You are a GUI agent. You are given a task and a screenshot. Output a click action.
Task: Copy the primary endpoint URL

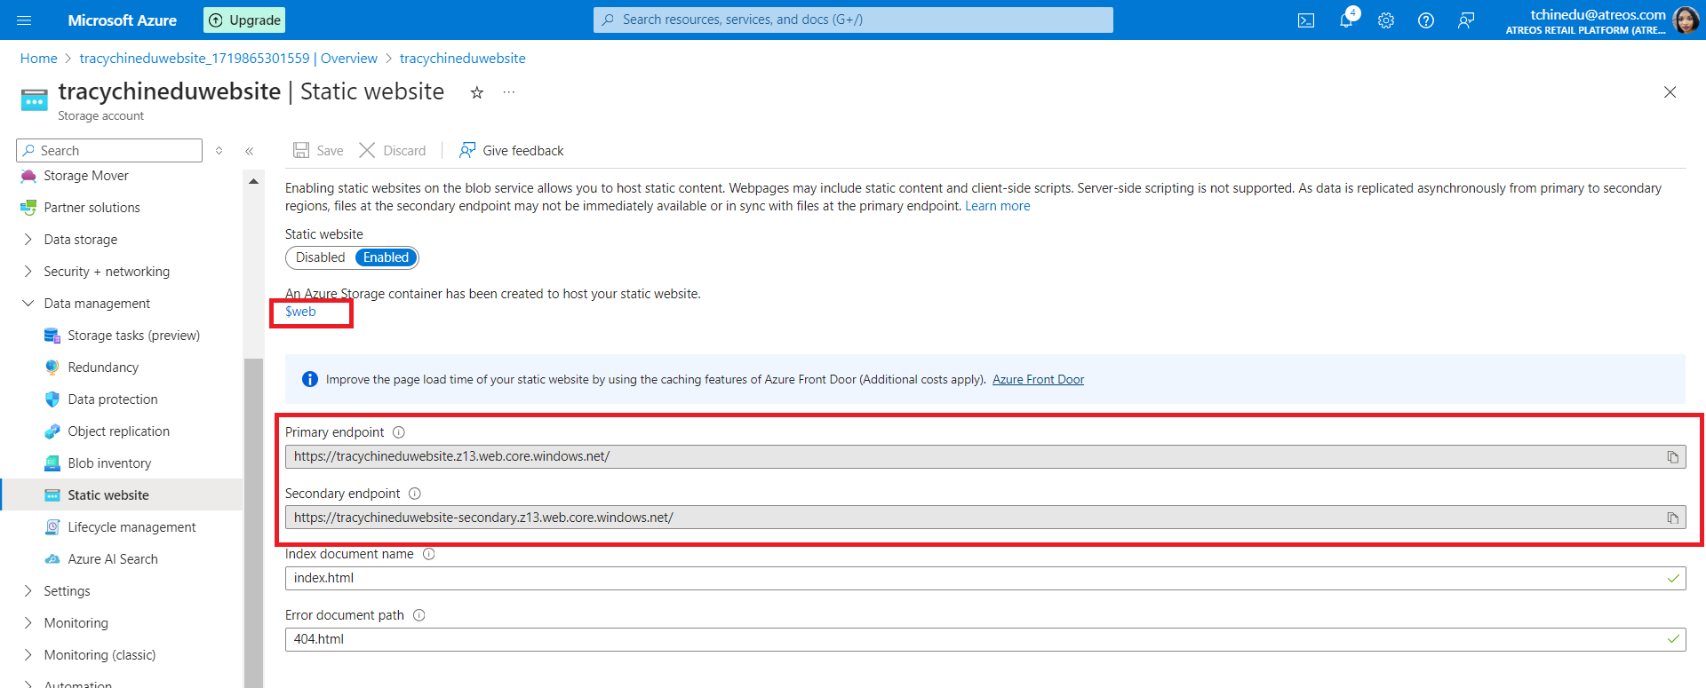click(1672, 457)
